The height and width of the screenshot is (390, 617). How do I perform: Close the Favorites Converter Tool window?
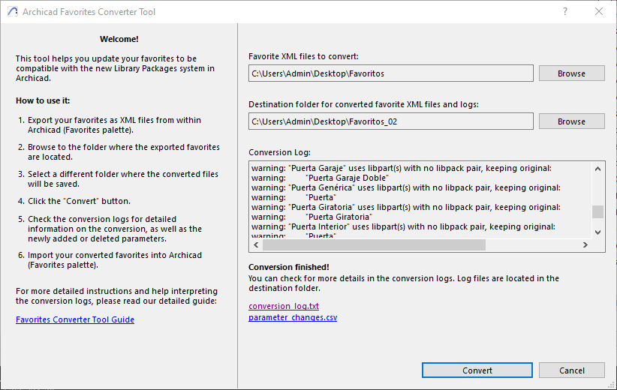(x=598, y=12)
